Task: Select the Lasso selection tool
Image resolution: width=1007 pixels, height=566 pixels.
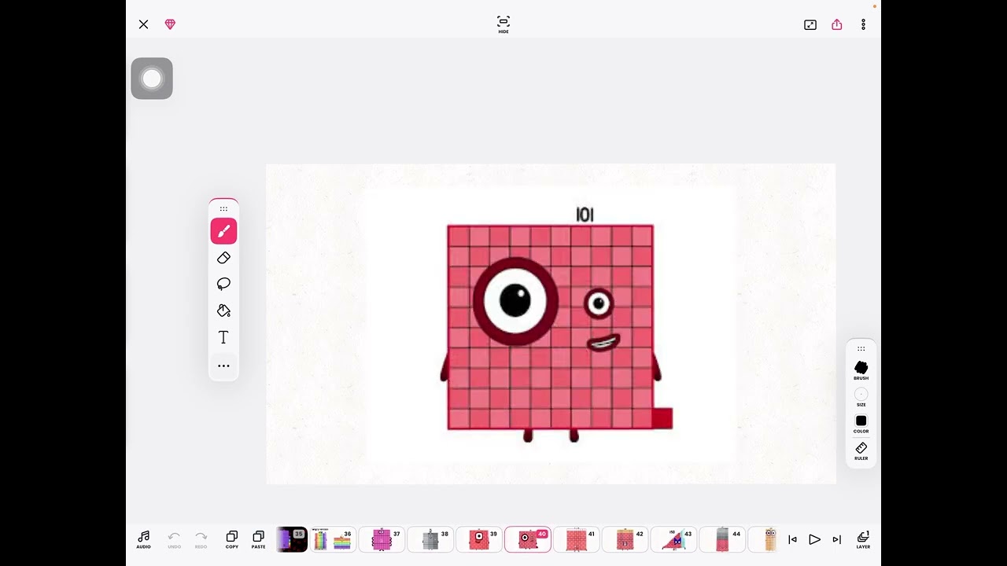Action: pos(223,284)
